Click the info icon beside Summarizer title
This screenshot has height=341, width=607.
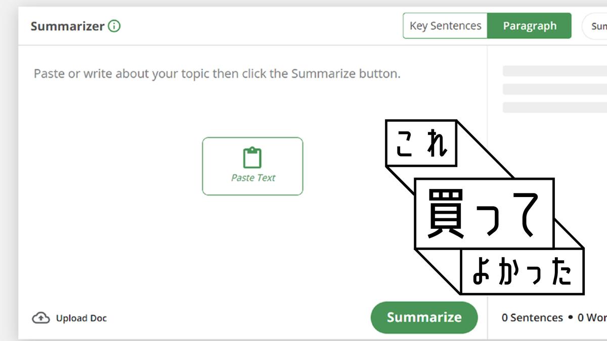114,26
